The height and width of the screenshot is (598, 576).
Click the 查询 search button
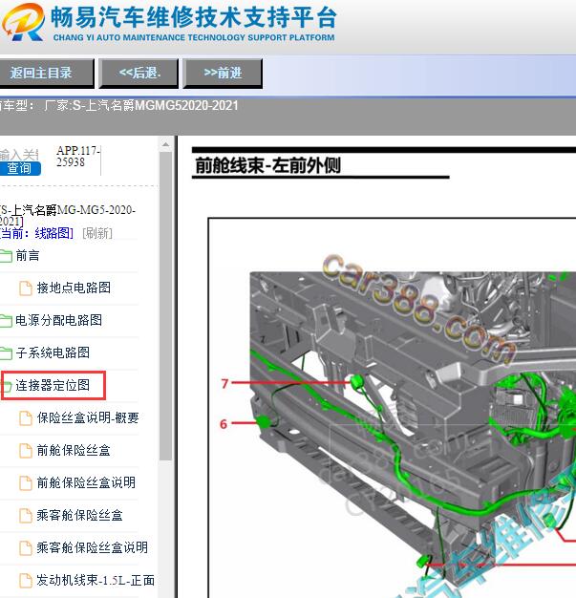(x=20, y=168)
